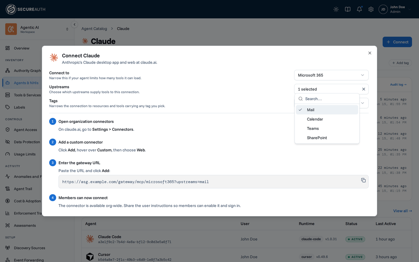Viewport: 419px width, 262px height.
Task: Click the Agent Access shield icon
Action: (8, 130)
